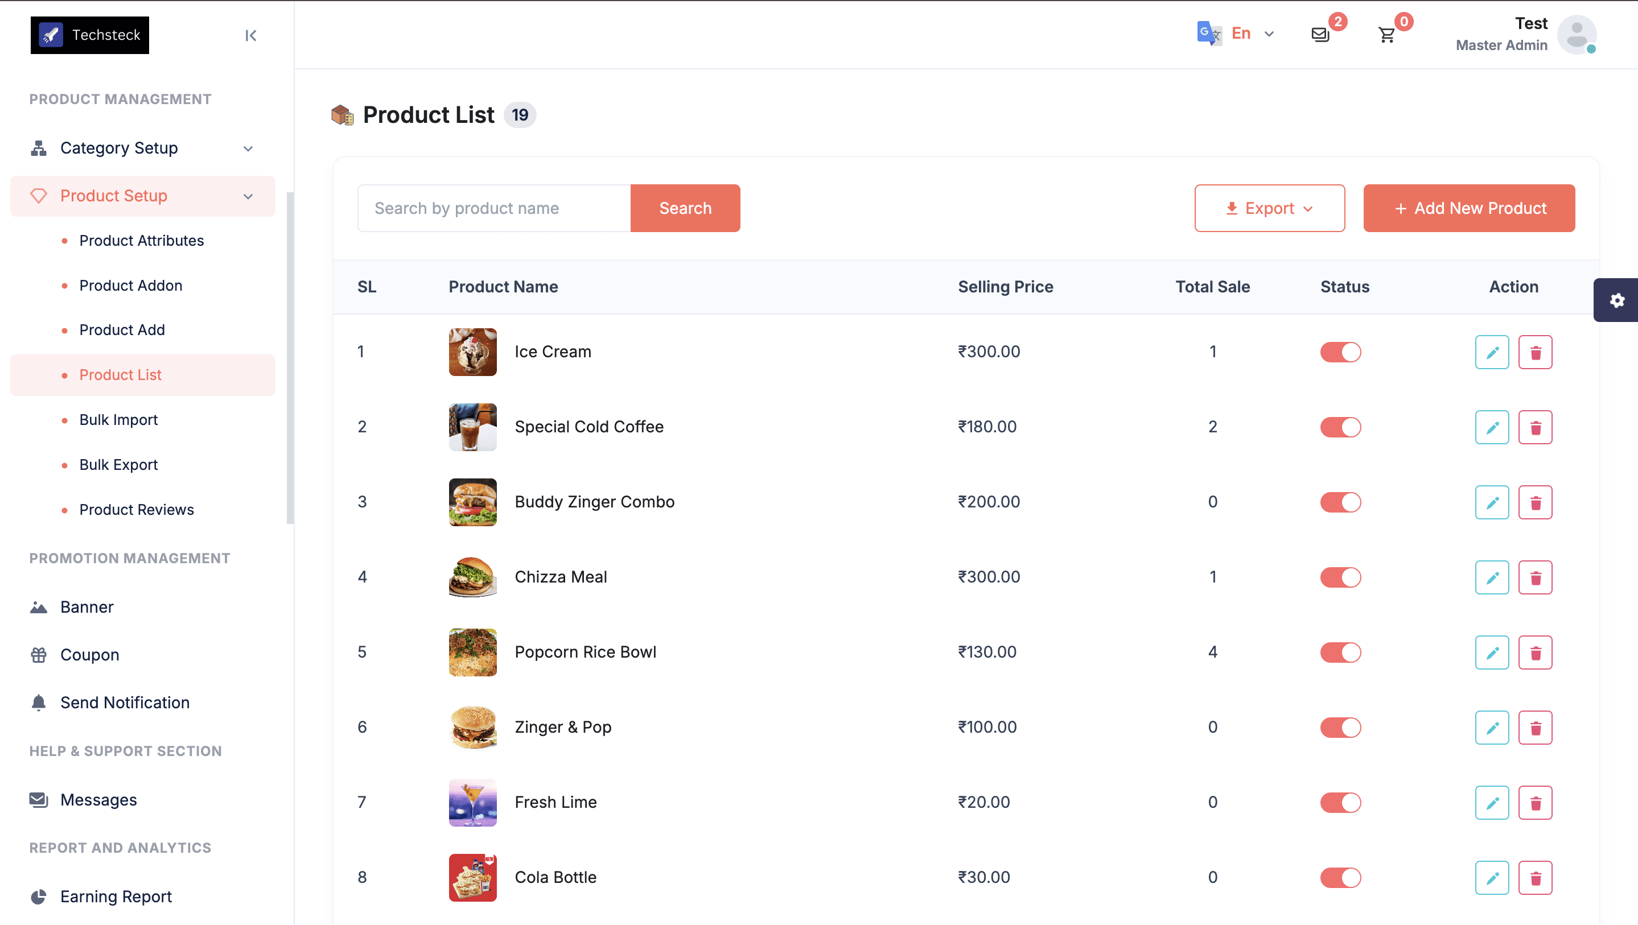This screenshot has width=1638, height=925.
Task: Disable Cola Bottle status
Action: coord(1340,877)
